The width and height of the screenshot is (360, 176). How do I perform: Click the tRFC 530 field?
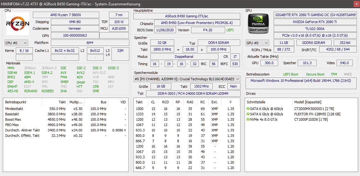pos(235,64)
